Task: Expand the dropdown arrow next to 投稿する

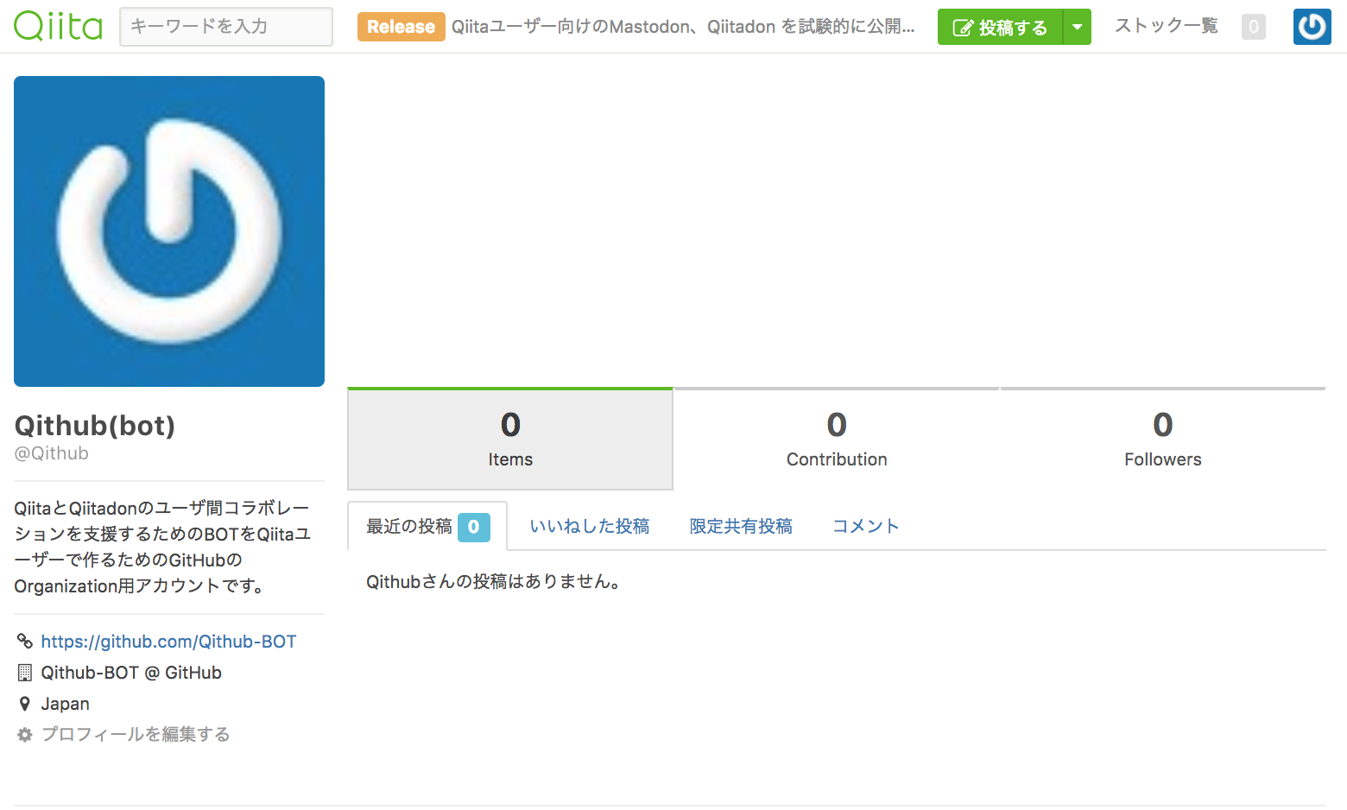Action: (x=1077, y=27)
